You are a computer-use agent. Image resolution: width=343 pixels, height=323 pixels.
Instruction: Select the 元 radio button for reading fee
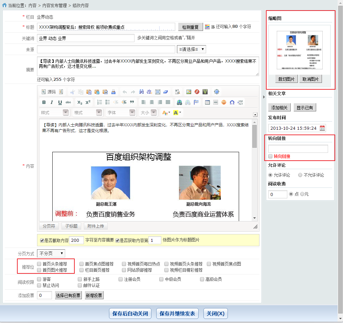(302, 194)
